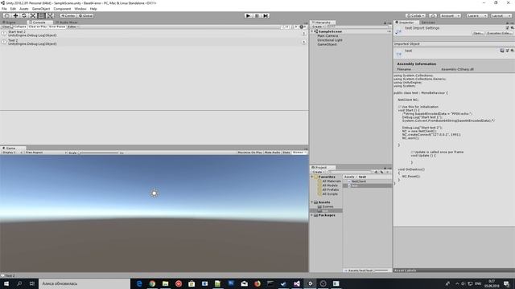Collapse the SampleScene hierarchy node

(312, 31)
